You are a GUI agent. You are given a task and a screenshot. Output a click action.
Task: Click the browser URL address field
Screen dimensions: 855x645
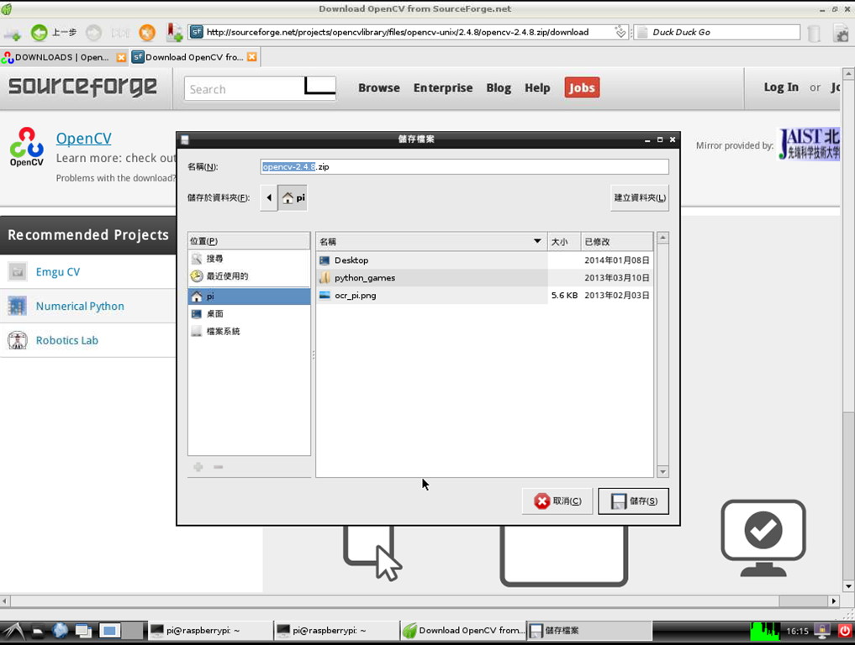409,32
